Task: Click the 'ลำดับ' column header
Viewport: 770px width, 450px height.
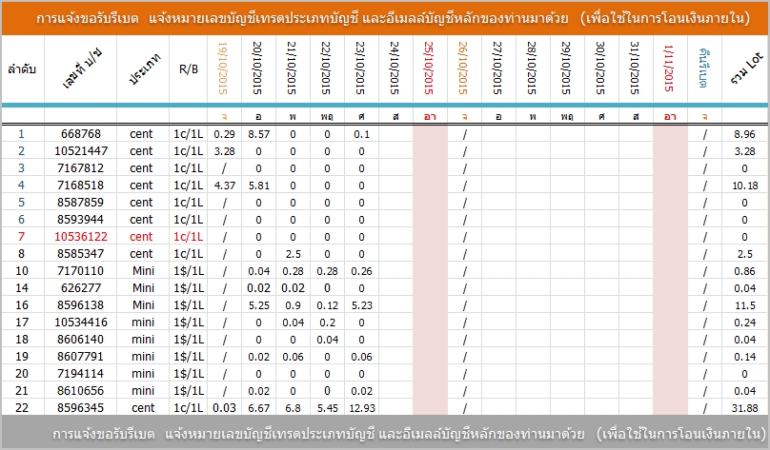Action: (23, 69)
